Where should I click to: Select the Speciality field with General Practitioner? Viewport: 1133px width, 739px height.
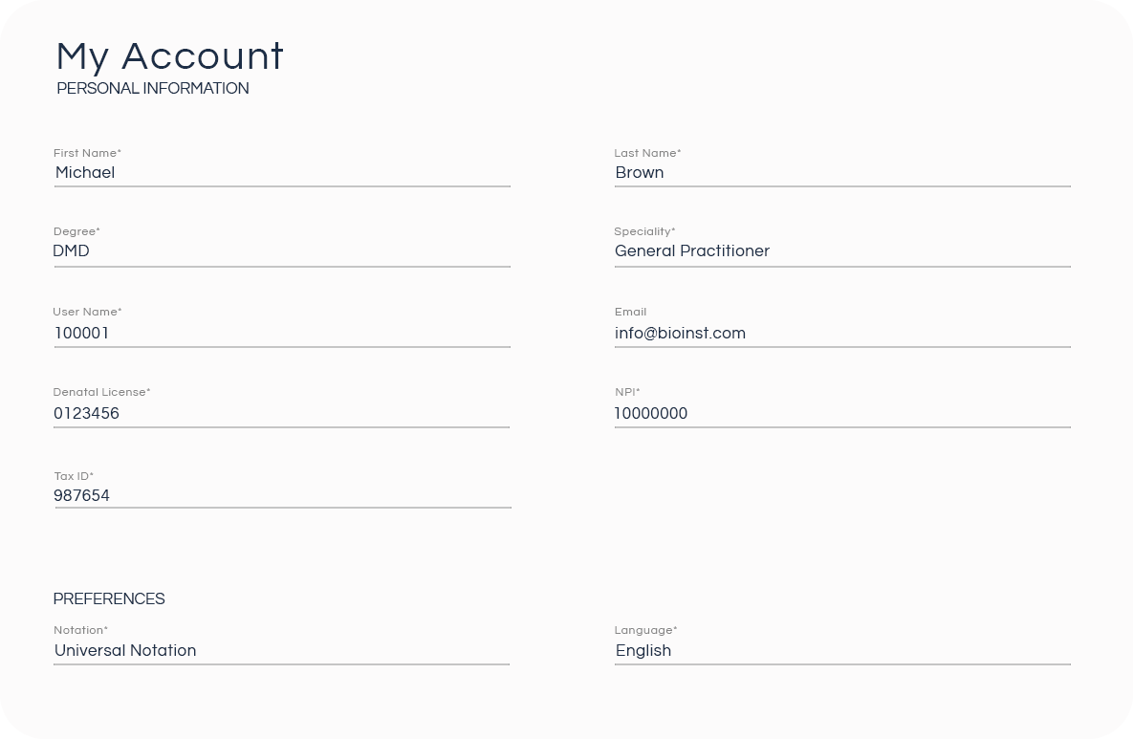(841, 251)
